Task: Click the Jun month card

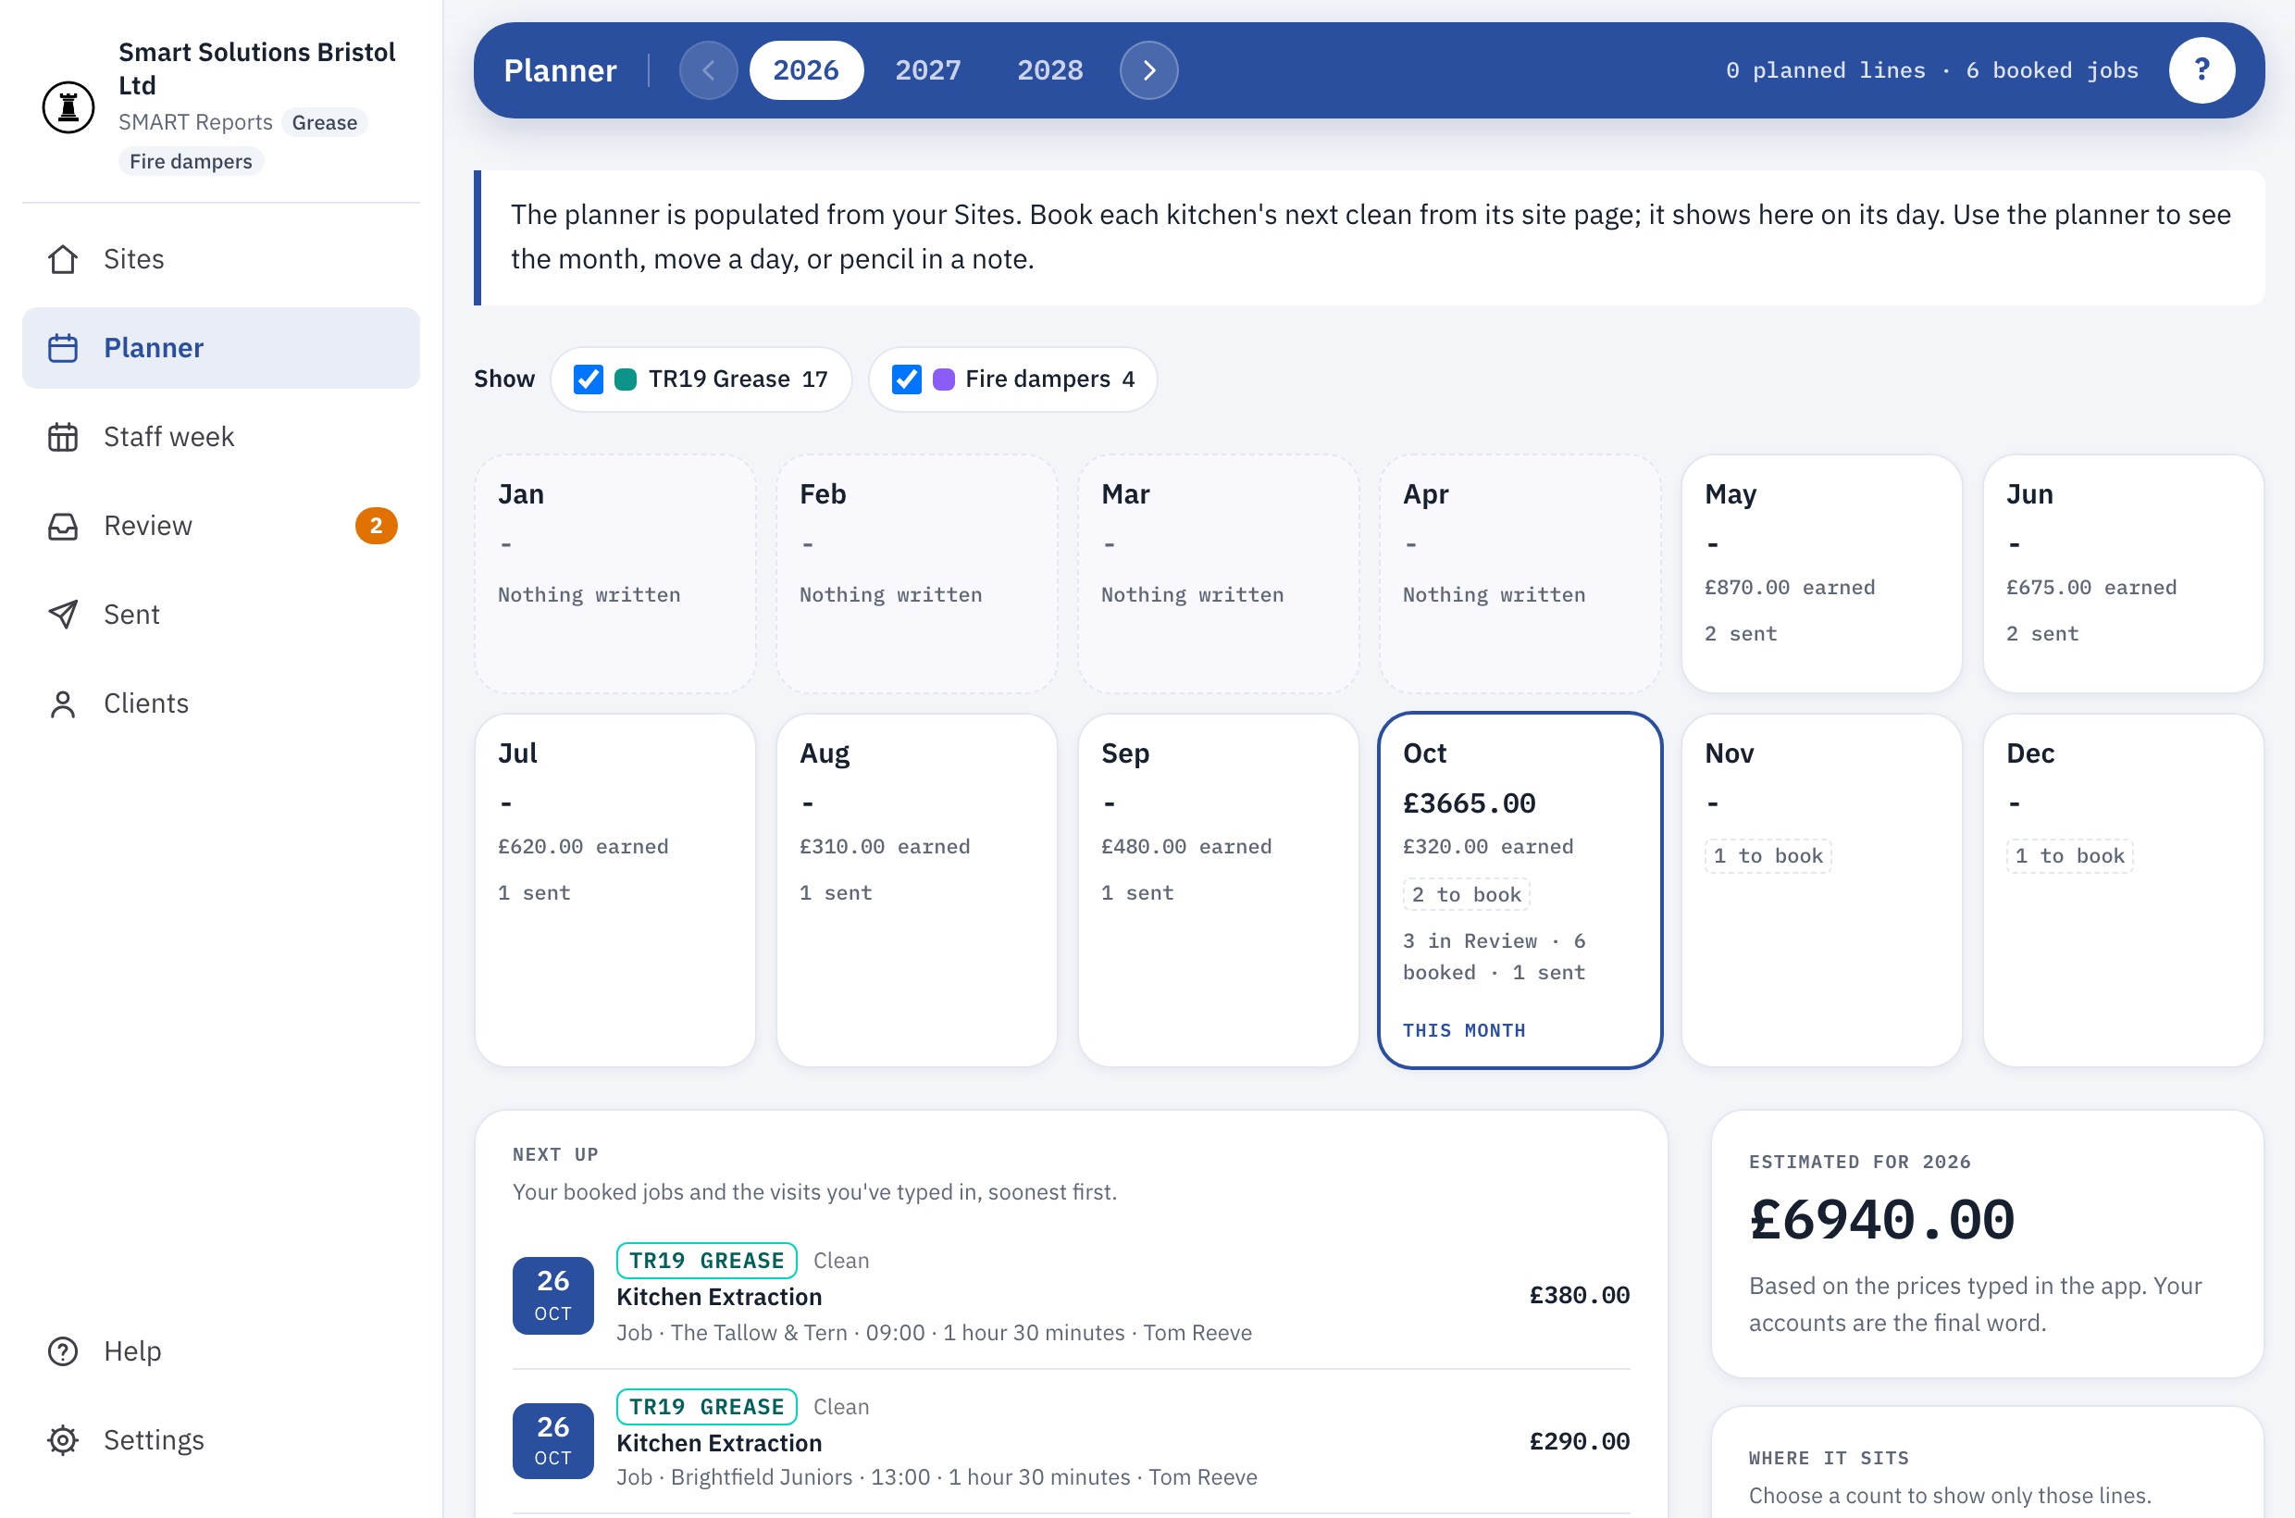Action: [x=2123, y=574]
